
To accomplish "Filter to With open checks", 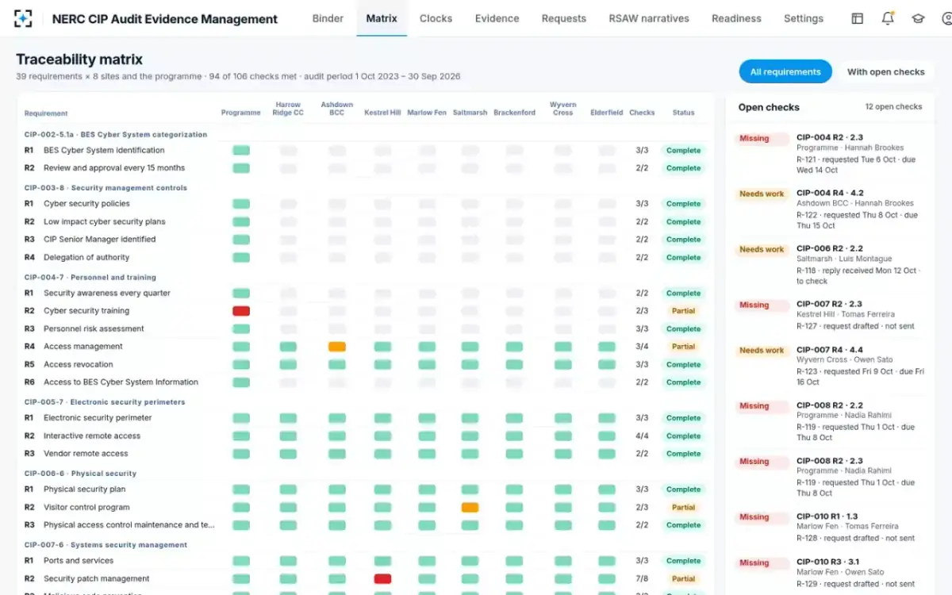I will coord(885,71).
